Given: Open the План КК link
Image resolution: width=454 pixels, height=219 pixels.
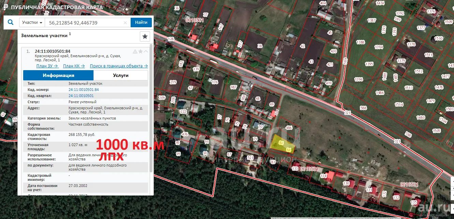Looking at the screenshot, I should [x=74, y=66].
